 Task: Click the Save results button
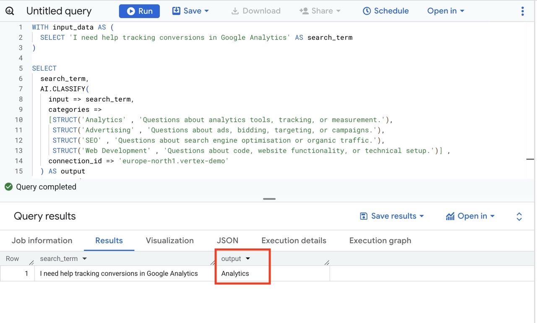392,216
